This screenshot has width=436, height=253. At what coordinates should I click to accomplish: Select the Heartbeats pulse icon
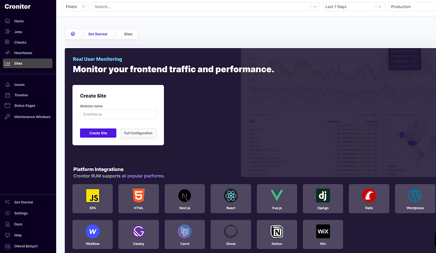pos(8,52)
